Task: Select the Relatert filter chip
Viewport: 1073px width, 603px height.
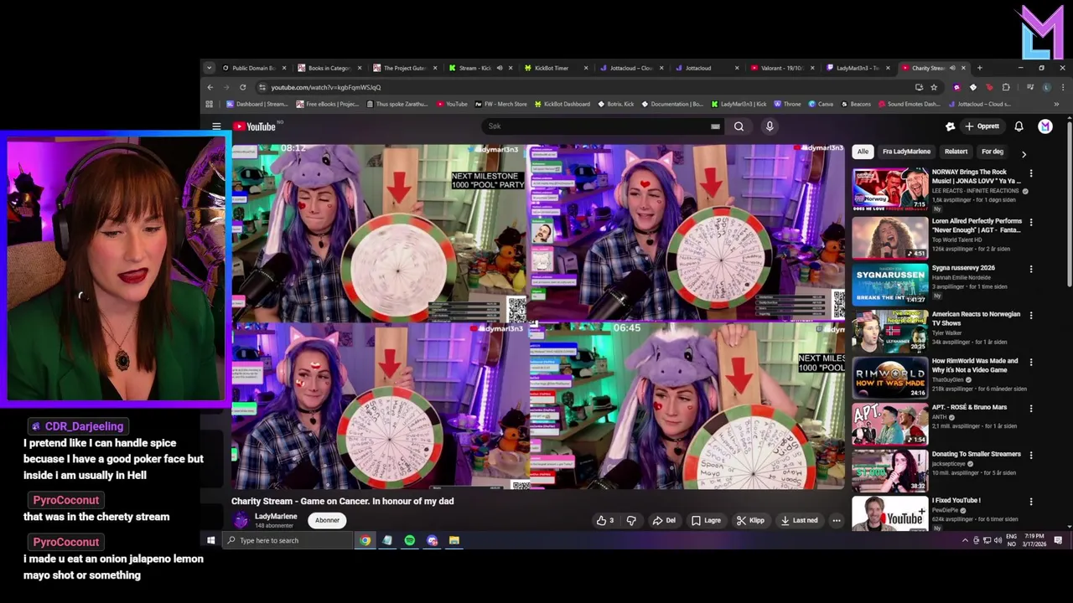Action: 956,152
